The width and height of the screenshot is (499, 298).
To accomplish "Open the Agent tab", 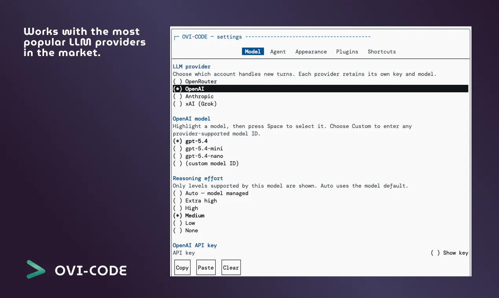I will coord(278,51).
